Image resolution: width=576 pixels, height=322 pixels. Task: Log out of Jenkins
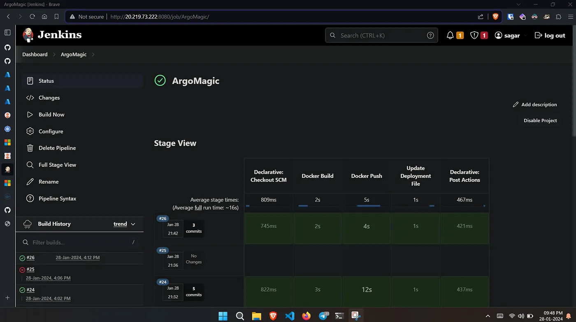coord(550,36)
